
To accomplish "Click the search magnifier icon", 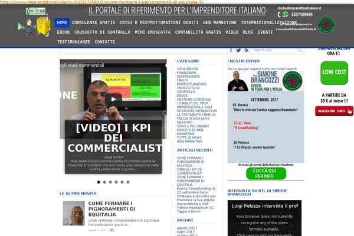I will (300, 50).
